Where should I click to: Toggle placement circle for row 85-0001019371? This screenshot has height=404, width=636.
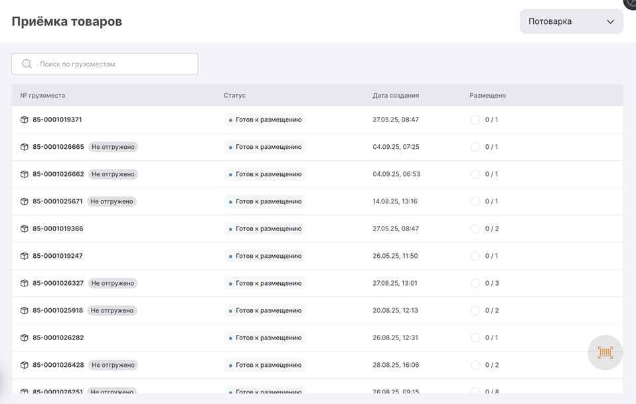(x=475, y=120)
